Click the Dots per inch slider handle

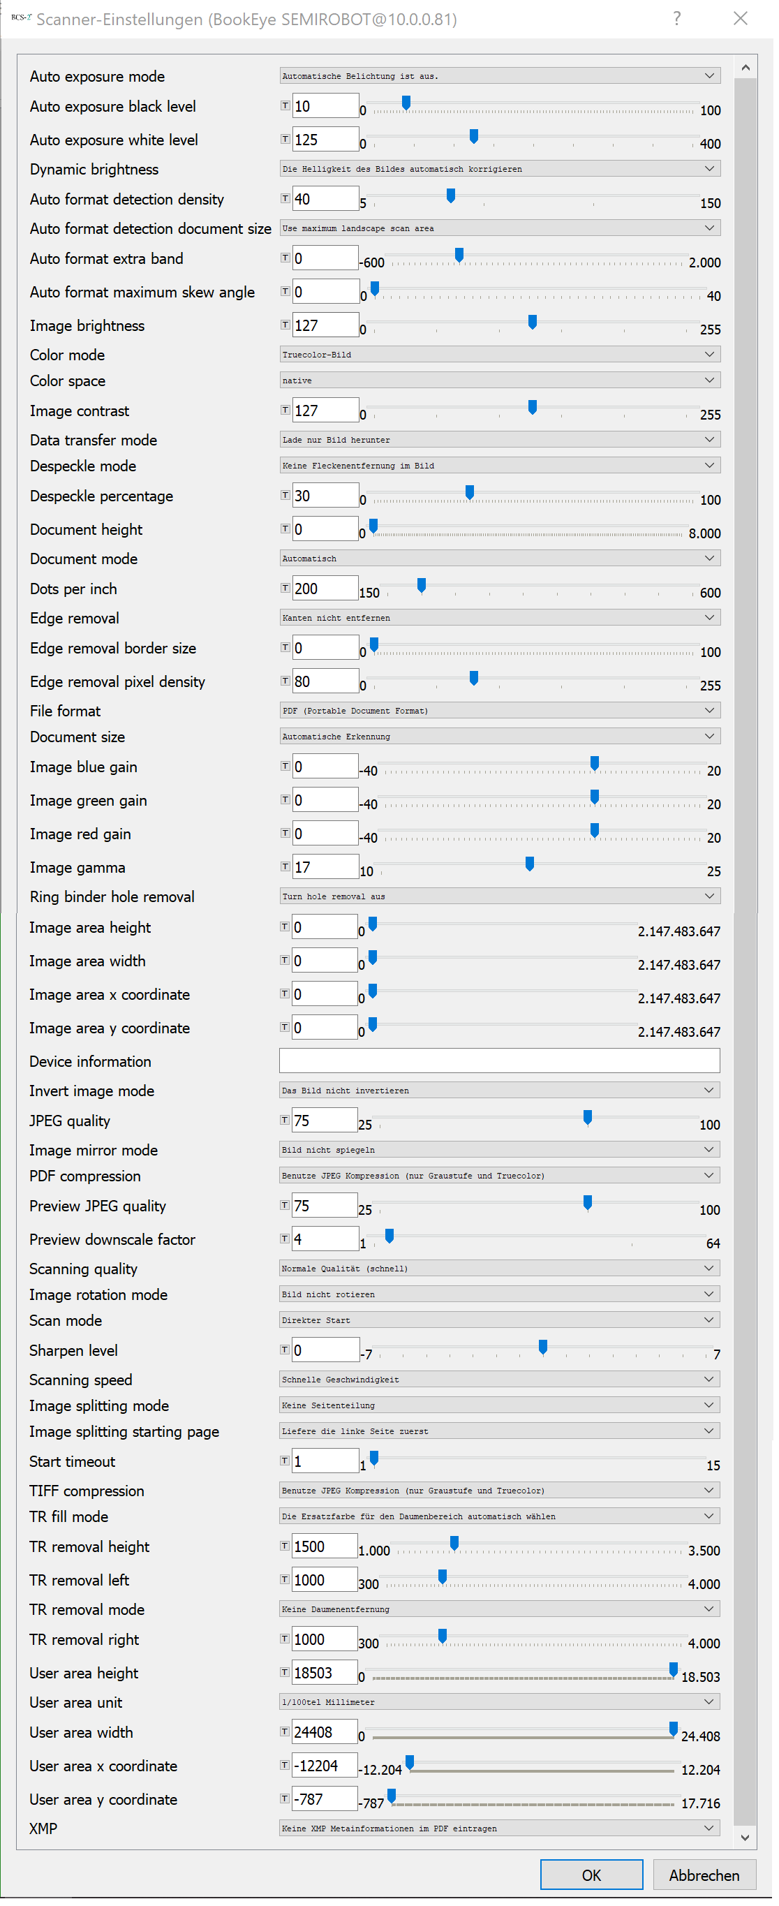(421, 585)
